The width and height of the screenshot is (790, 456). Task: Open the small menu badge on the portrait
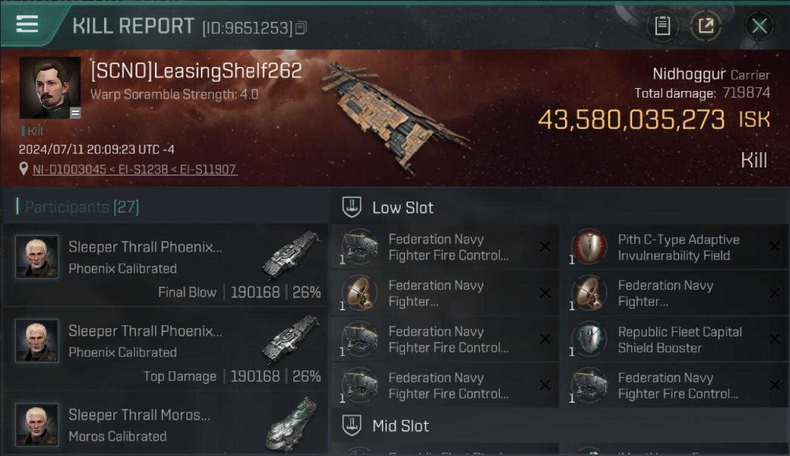pos(75,113)
